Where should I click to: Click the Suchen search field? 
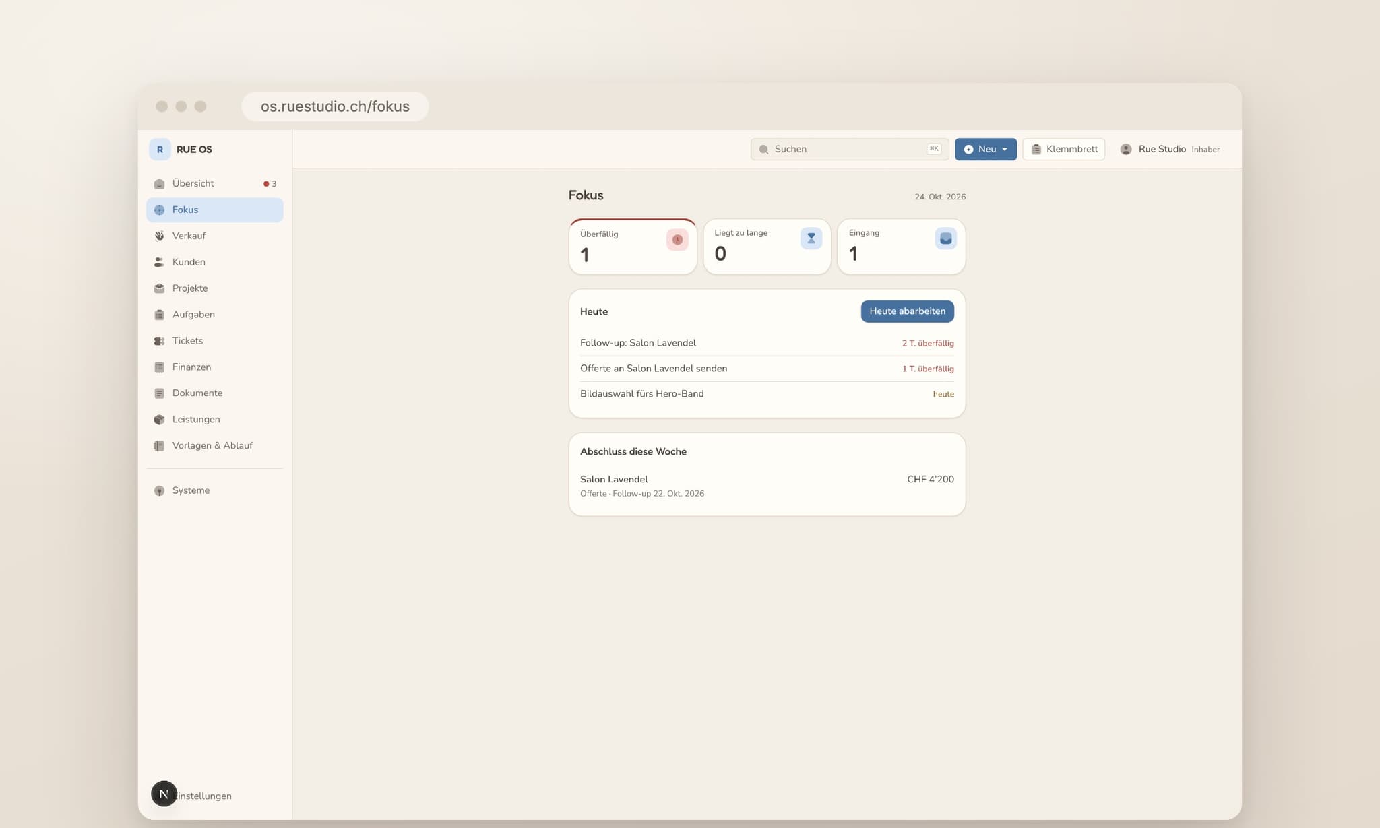click(849, 150)
